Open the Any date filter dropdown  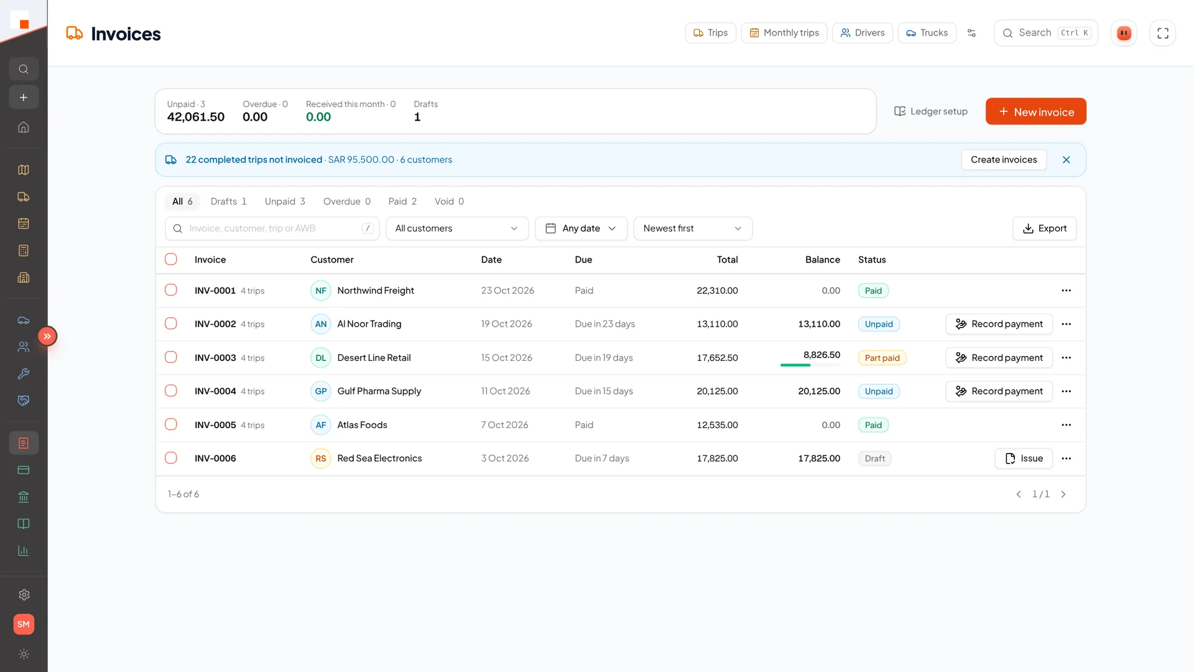pos(581,228)
